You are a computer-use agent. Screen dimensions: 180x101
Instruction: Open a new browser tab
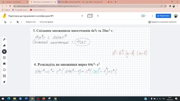click(116, 2)
